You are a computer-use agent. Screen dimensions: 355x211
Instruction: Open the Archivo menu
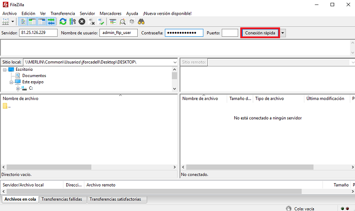click(x=9, y=14)
